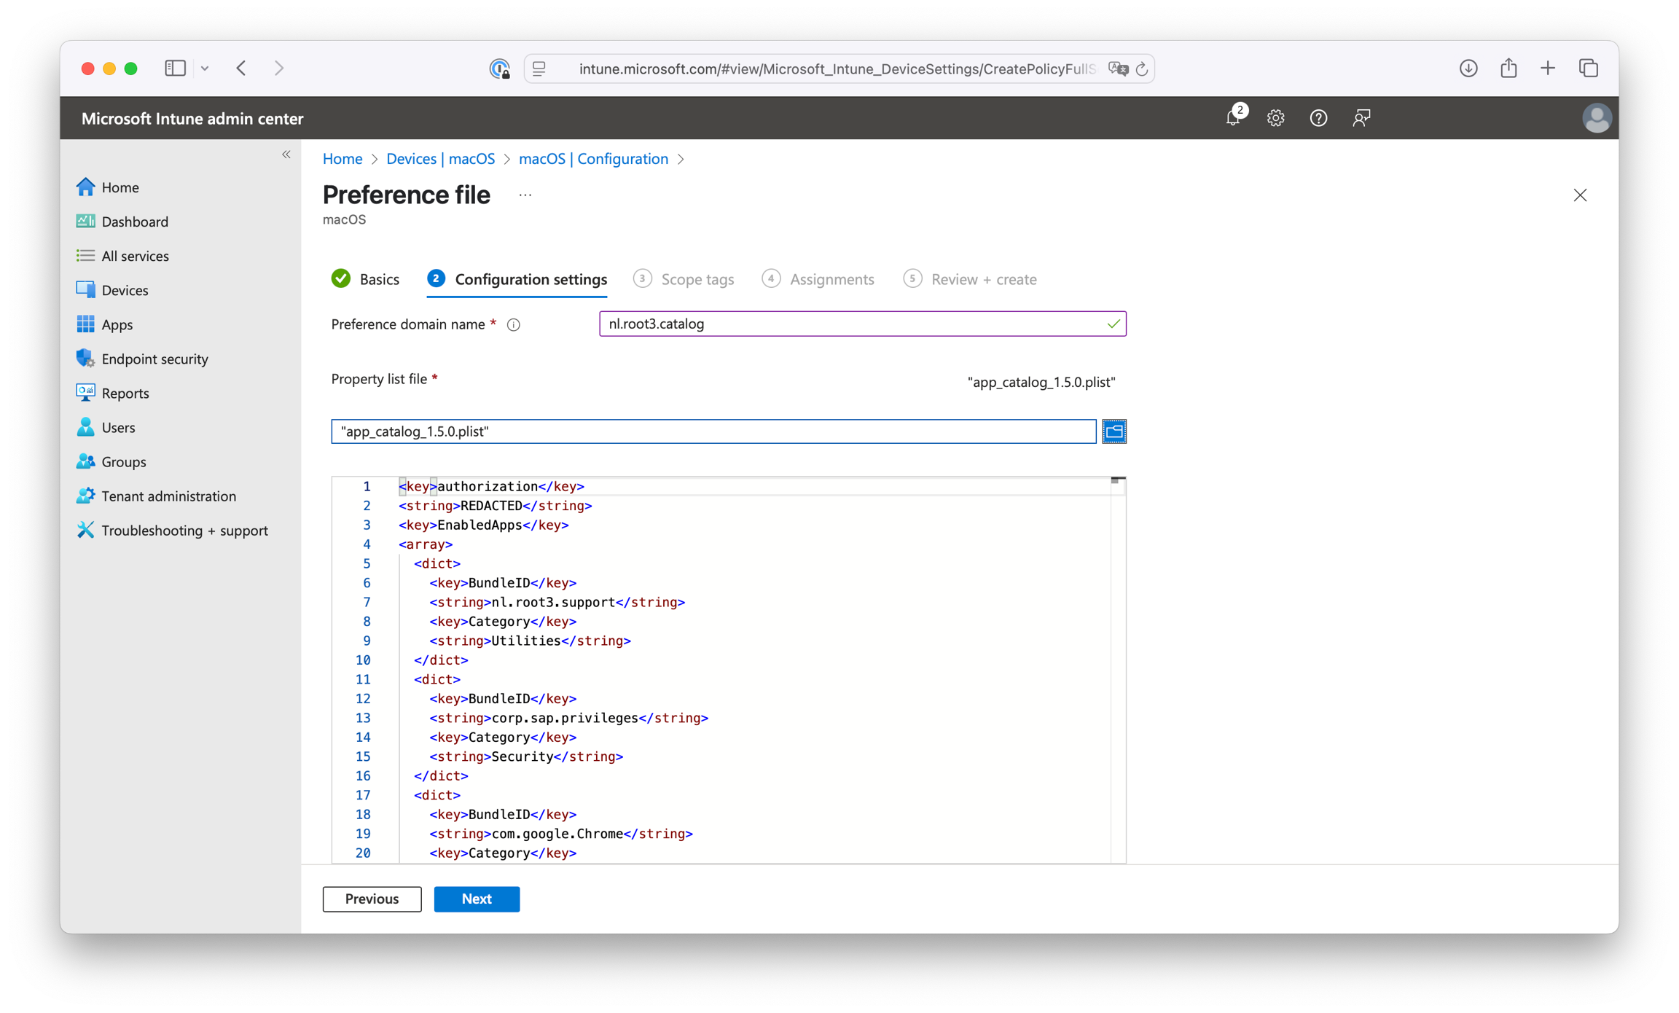
Task: Open the page settings icon in address bar
Action: coord(539,69)
